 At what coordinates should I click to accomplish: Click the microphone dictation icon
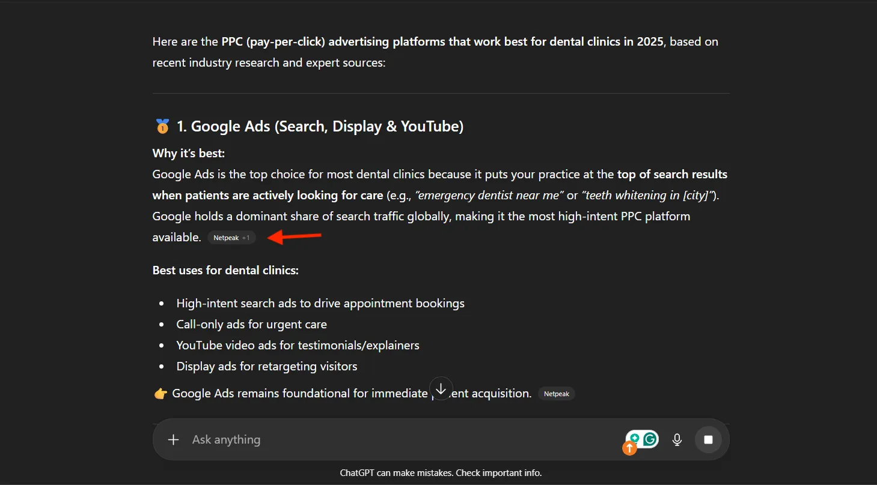(x=677, y=440)
